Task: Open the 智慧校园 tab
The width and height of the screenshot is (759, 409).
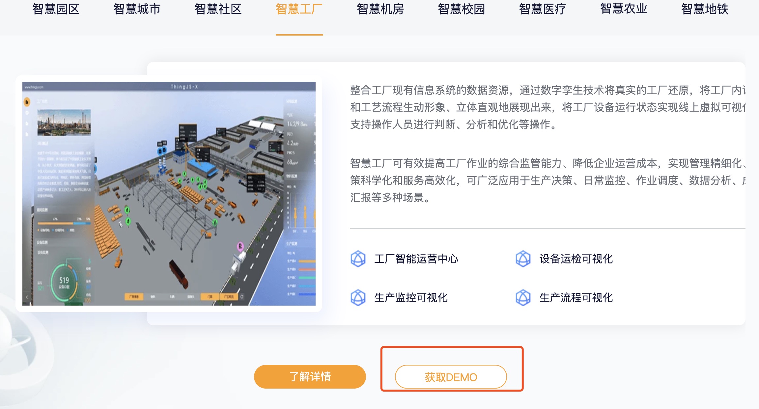Action: [462, 9]
